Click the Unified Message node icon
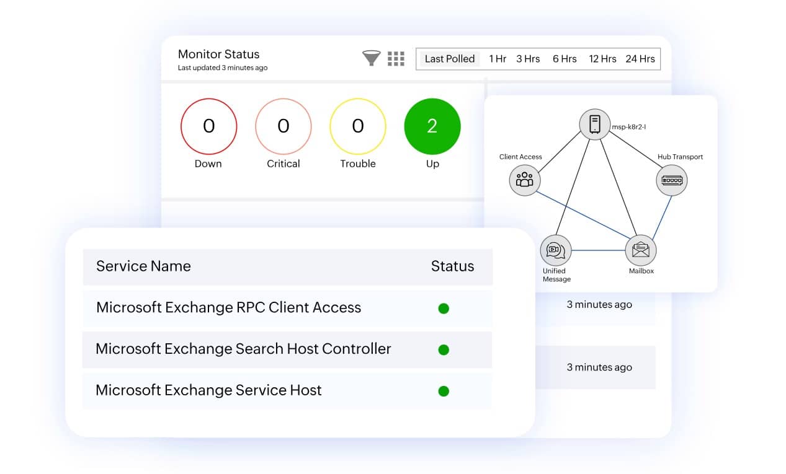 coord(555,250)
